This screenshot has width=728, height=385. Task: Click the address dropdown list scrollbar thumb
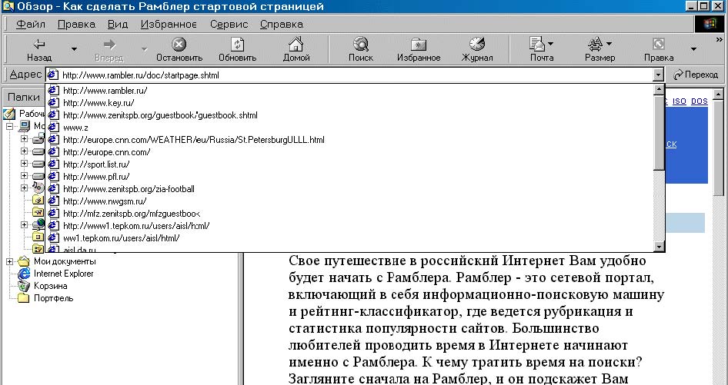659,132
